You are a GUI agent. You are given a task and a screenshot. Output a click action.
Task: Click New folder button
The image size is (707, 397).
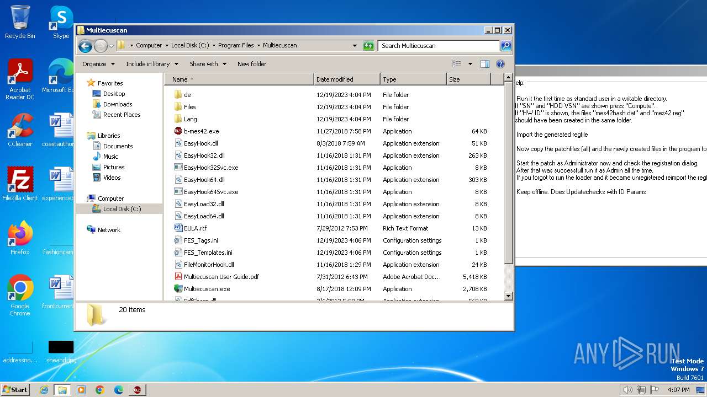point(252,64)
